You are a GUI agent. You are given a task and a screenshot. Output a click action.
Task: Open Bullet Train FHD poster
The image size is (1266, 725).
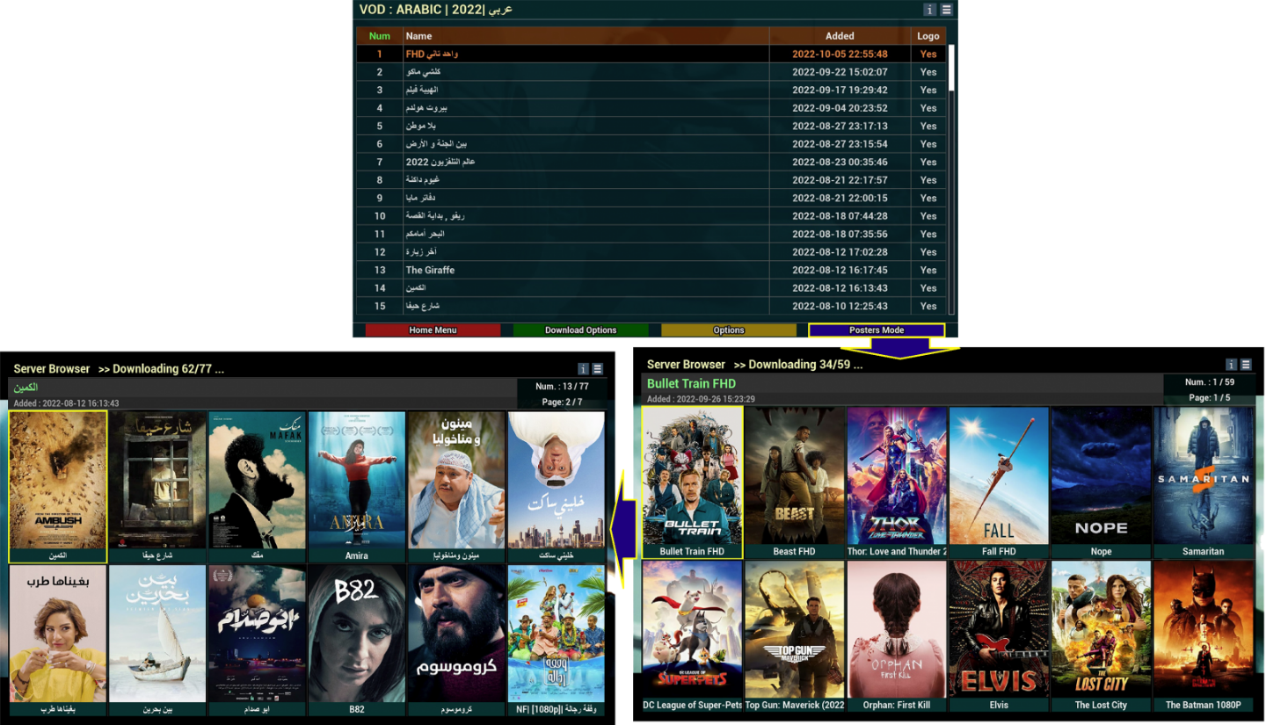coord(692,482)
